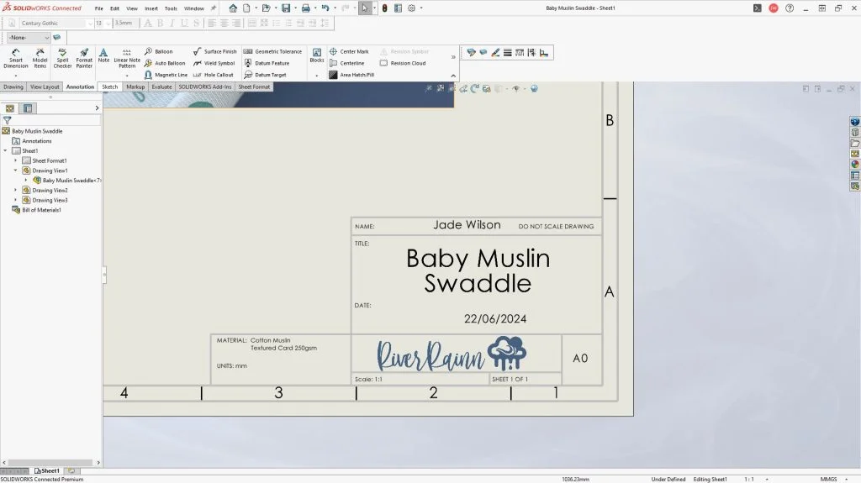Collapse the Drawing View1 tree node
861x483 pixels.
15,171
